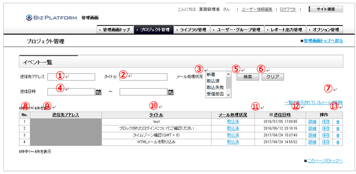The width and height of the screenshot is (356, 174).
Task: Sort by タイトル column header
Action: coord(156,115)
